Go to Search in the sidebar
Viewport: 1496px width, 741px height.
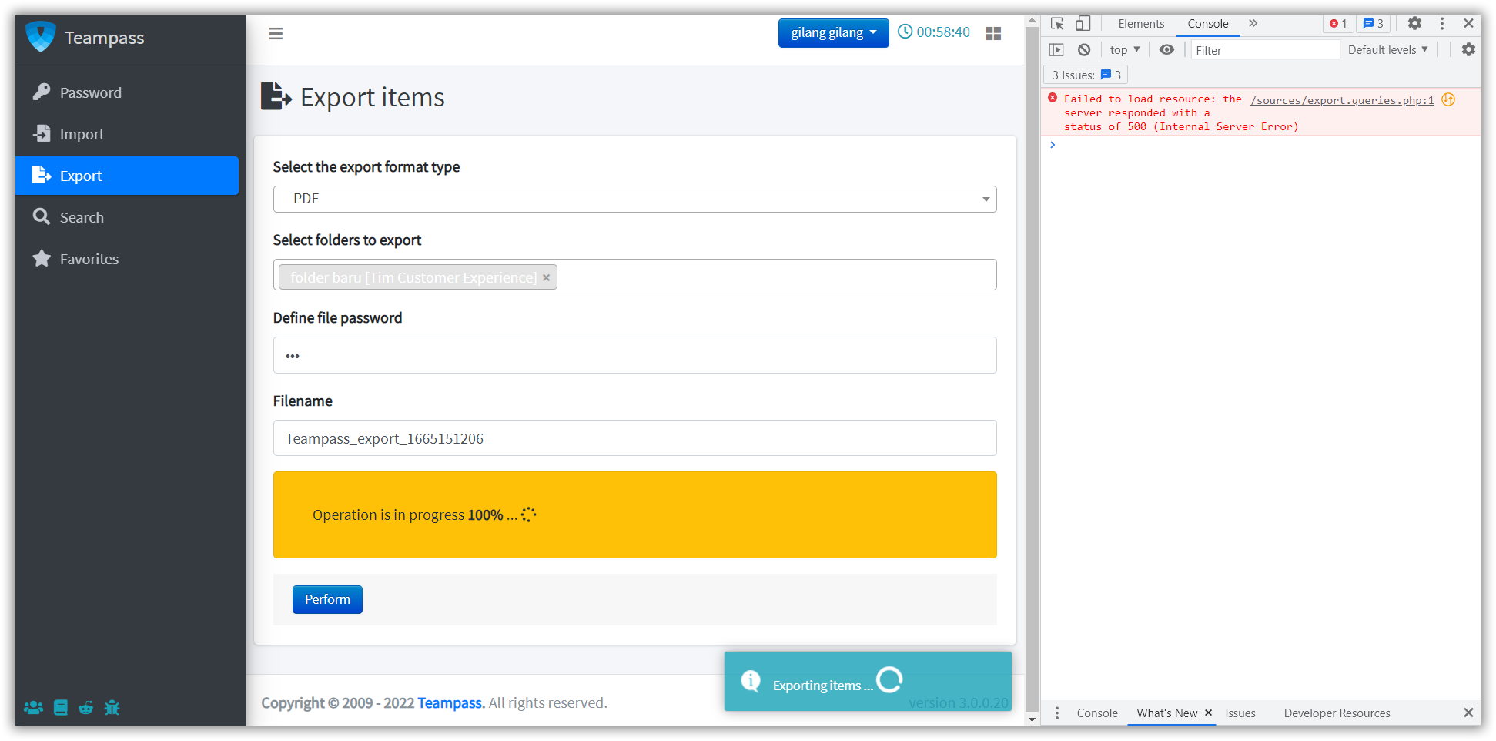coord(127,217)
